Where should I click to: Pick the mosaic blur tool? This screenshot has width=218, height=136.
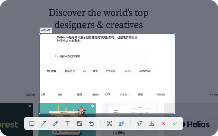tap(80, 123)
